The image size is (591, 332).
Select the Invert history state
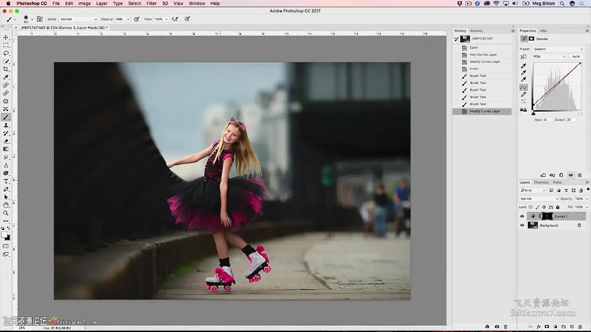(x=474, y=69)
